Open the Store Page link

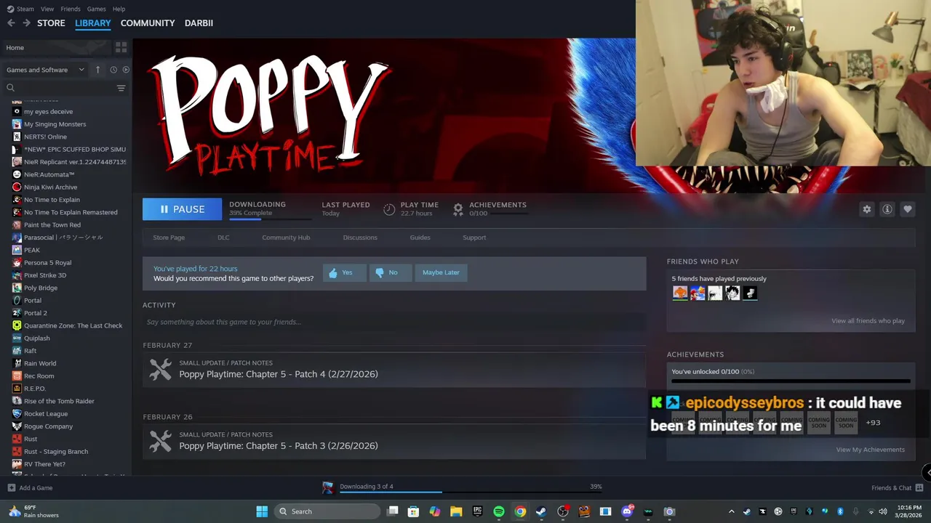[169, 238]
